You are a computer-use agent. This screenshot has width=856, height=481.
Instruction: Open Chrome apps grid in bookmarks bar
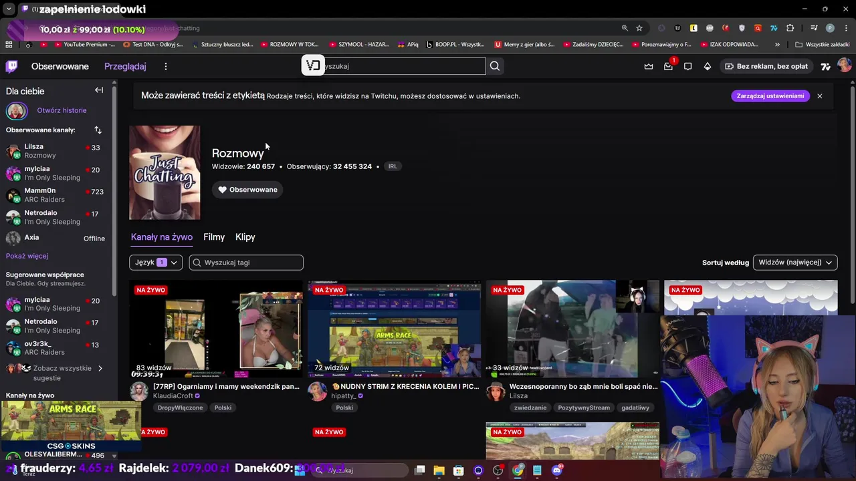9,44
